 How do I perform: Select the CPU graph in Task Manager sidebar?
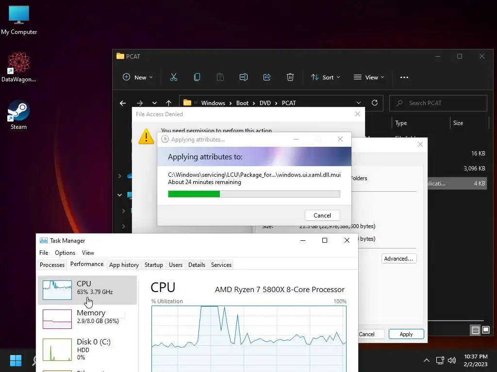click(x=87, y=290)
